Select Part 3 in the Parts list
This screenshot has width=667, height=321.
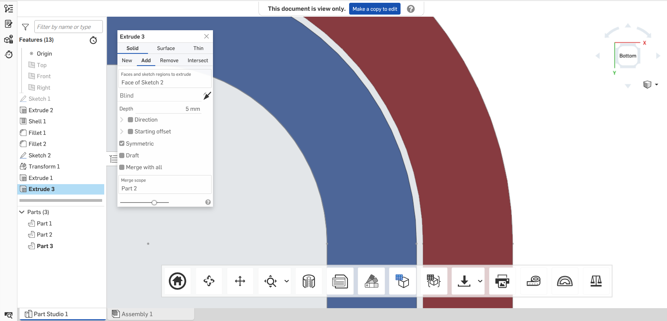pos(45,246)
